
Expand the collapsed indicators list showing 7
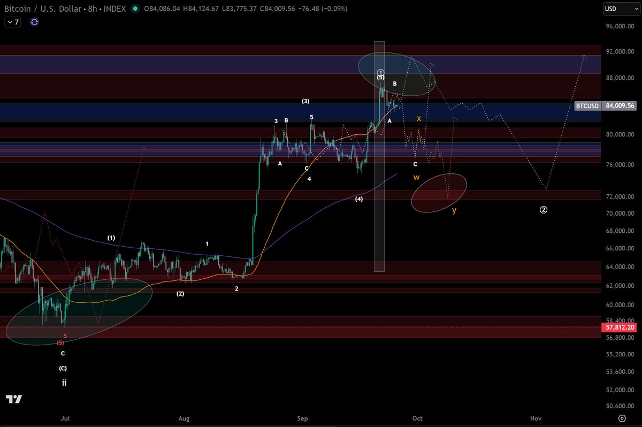(14, 22)
